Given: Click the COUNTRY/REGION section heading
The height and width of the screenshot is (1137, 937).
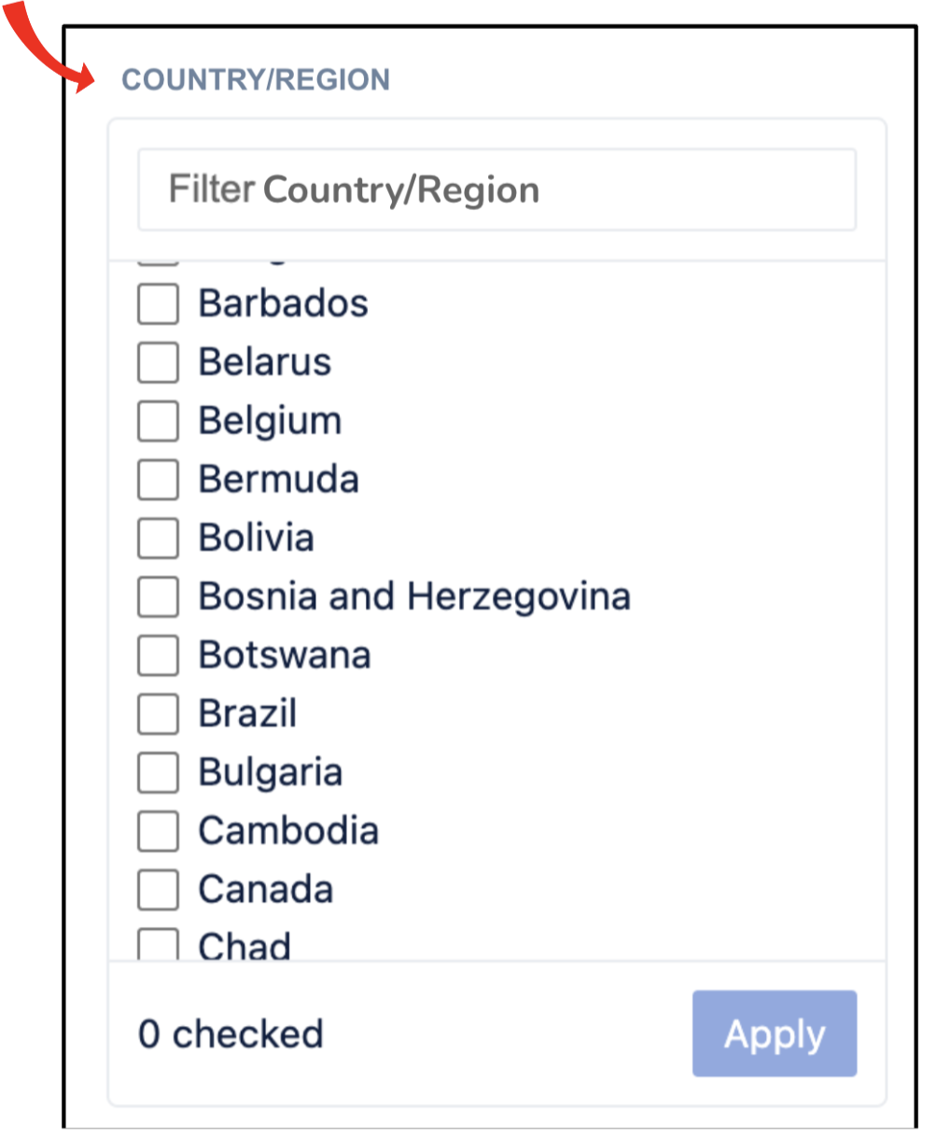Looking at the screenshot, I should tap(256, 80).
